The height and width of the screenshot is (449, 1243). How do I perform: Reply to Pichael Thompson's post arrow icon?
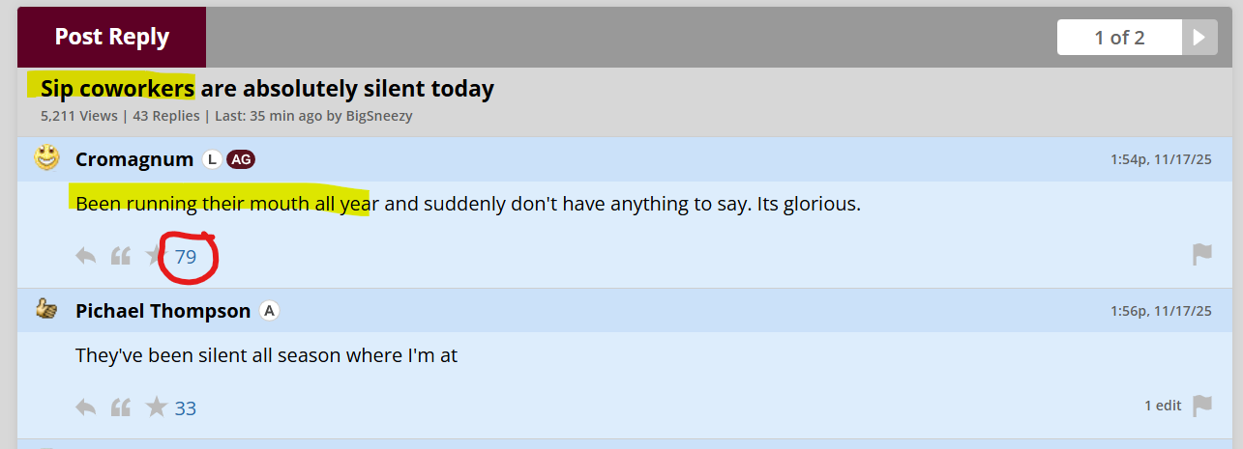86,407
